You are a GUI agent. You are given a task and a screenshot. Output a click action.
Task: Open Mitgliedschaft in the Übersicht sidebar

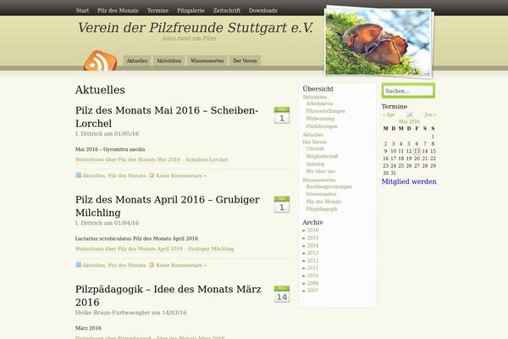(322, 156)
